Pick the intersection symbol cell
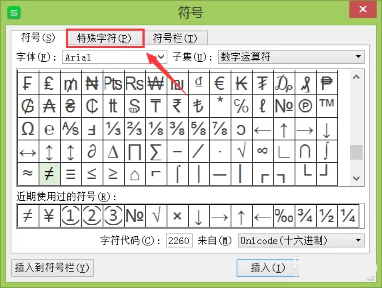Viewport: 382px width, 288px height. pyautogui.click(x=305, y=152)
